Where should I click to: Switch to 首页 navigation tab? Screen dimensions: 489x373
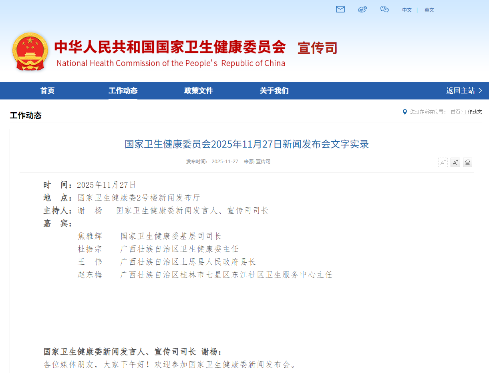click(47, 91)
